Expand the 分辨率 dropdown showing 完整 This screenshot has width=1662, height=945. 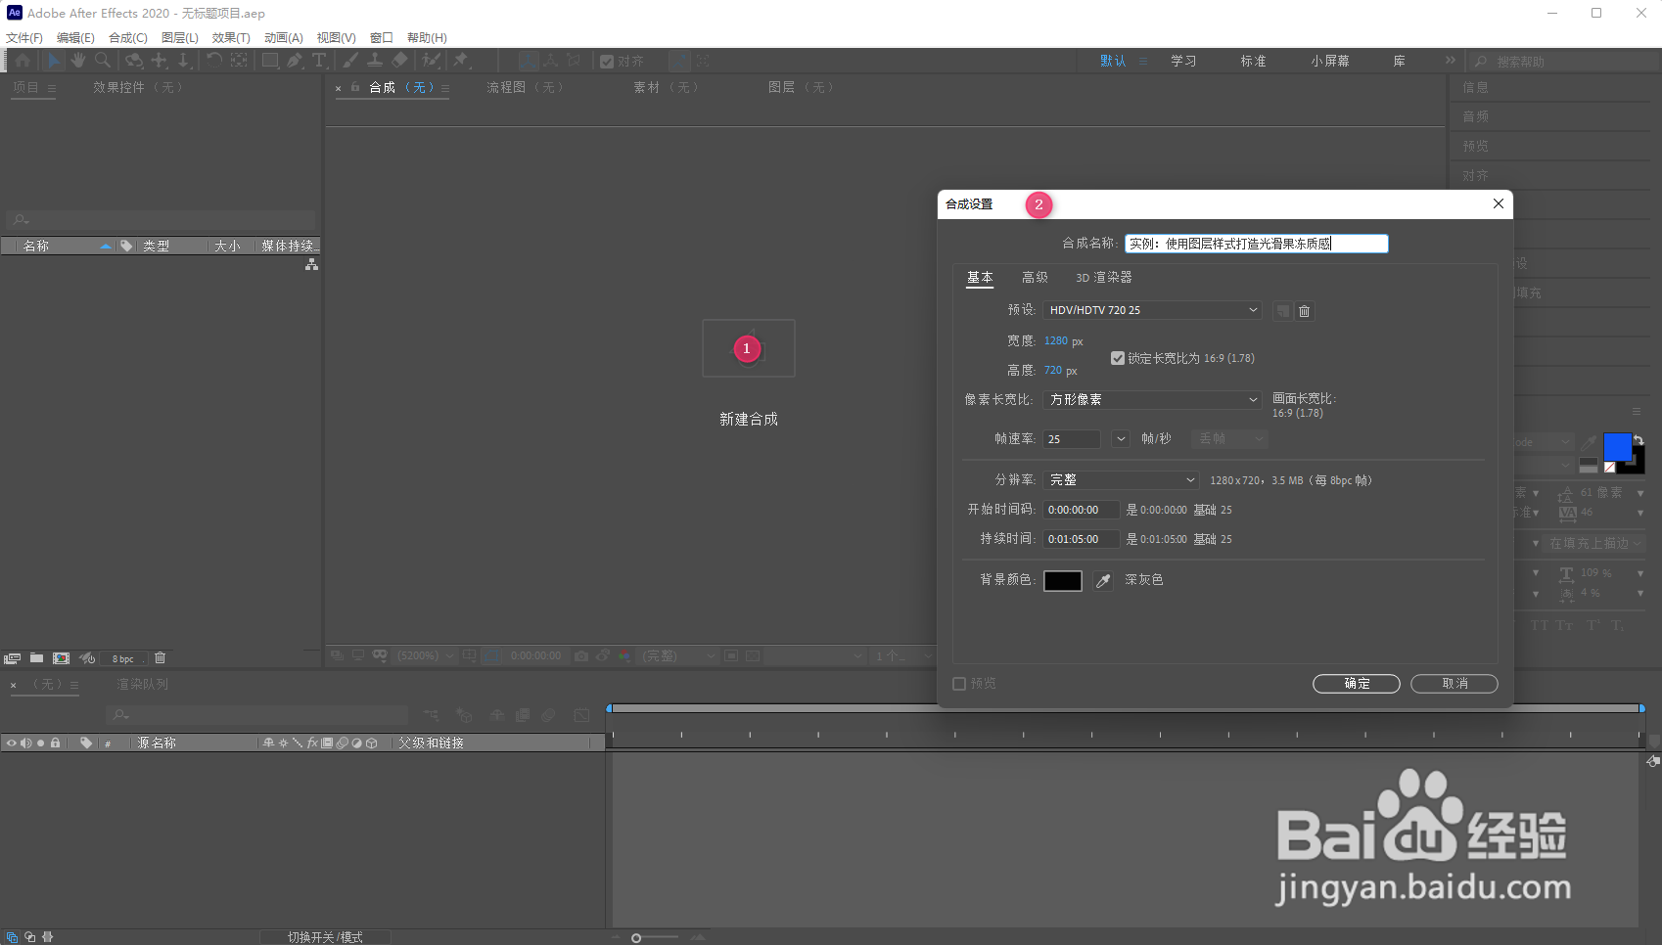[x=1120, y=479]
